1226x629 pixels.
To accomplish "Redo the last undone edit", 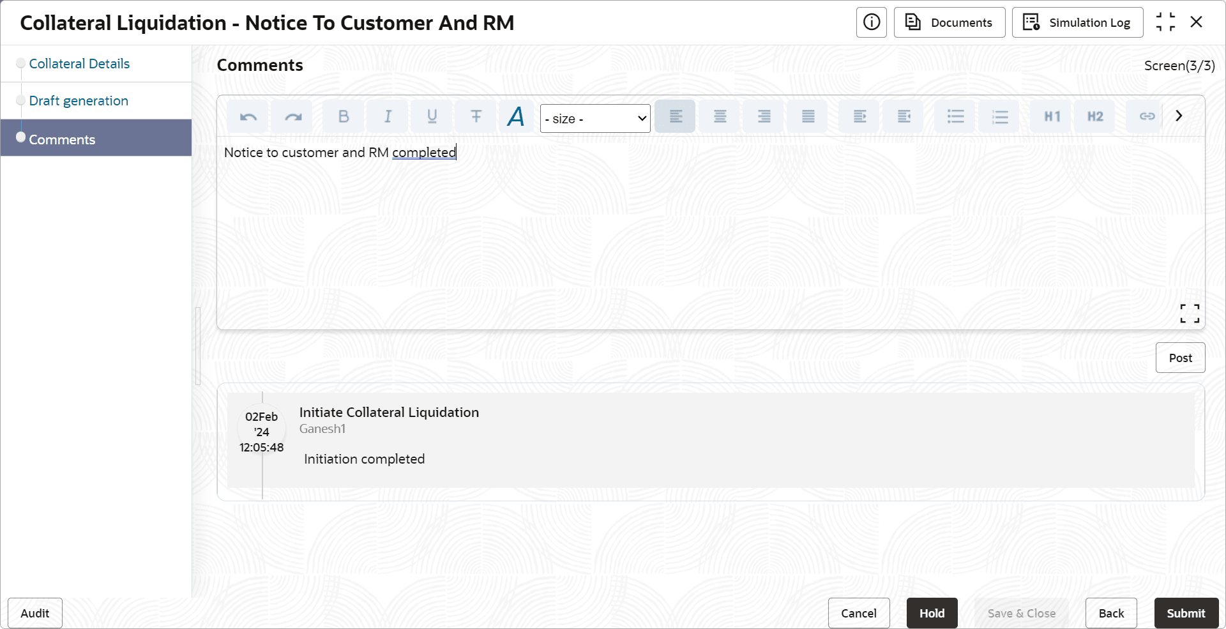I will point(292,117).
